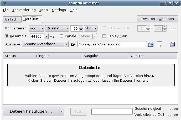This screenshot has width=181, height=120.
Task: Minimize the soundKonverter window
Action: pos(163,3)
